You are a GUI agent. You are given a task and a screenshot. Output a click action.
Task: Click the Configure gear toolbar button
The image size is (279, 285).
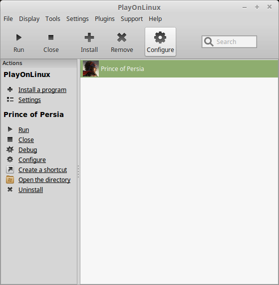(160, 42)
